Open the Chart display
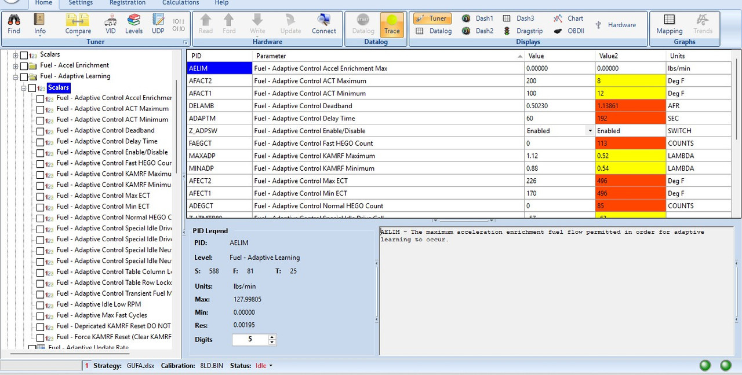This screenshot has height=375, width=742. pos(568,19)
